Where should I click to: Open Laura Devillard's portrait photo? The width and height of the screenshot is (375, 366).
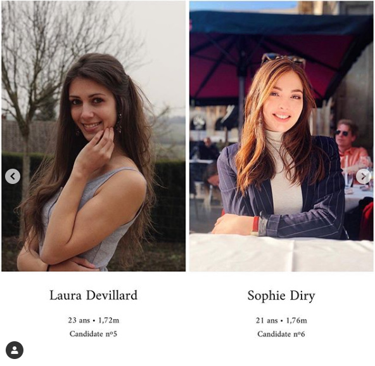pyautogui.click(x=94, y=136)
